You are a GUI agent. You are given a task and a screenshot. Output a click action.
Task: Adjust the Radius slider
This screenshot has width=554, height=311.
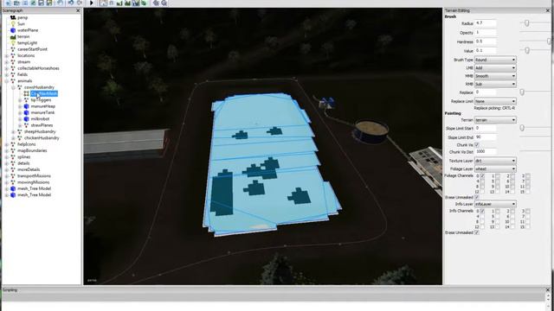[x=527, y=23]
